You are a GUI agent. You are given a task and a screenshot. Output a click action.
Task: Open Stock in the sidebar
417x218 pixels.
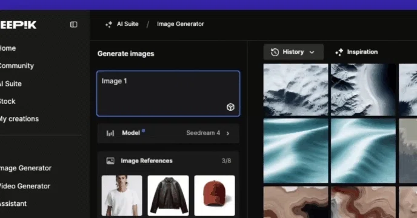[8, 101]
